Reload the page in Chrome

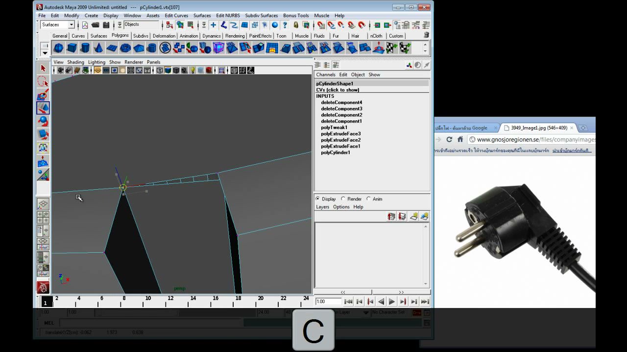pos(449,139)
